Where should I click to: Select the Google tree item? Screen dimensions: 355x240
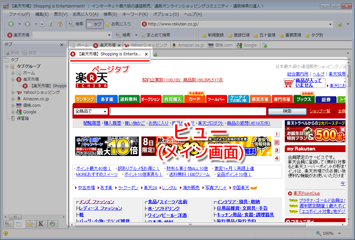[26, 112]
